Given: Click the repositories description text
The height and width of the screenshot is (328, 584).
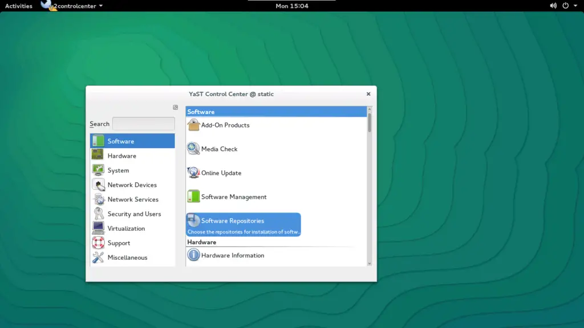Looking at the screenshot, I should click(244, 232).
